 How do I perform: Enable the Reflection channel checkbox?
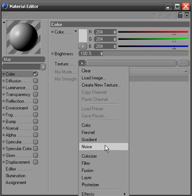[36, 101]
